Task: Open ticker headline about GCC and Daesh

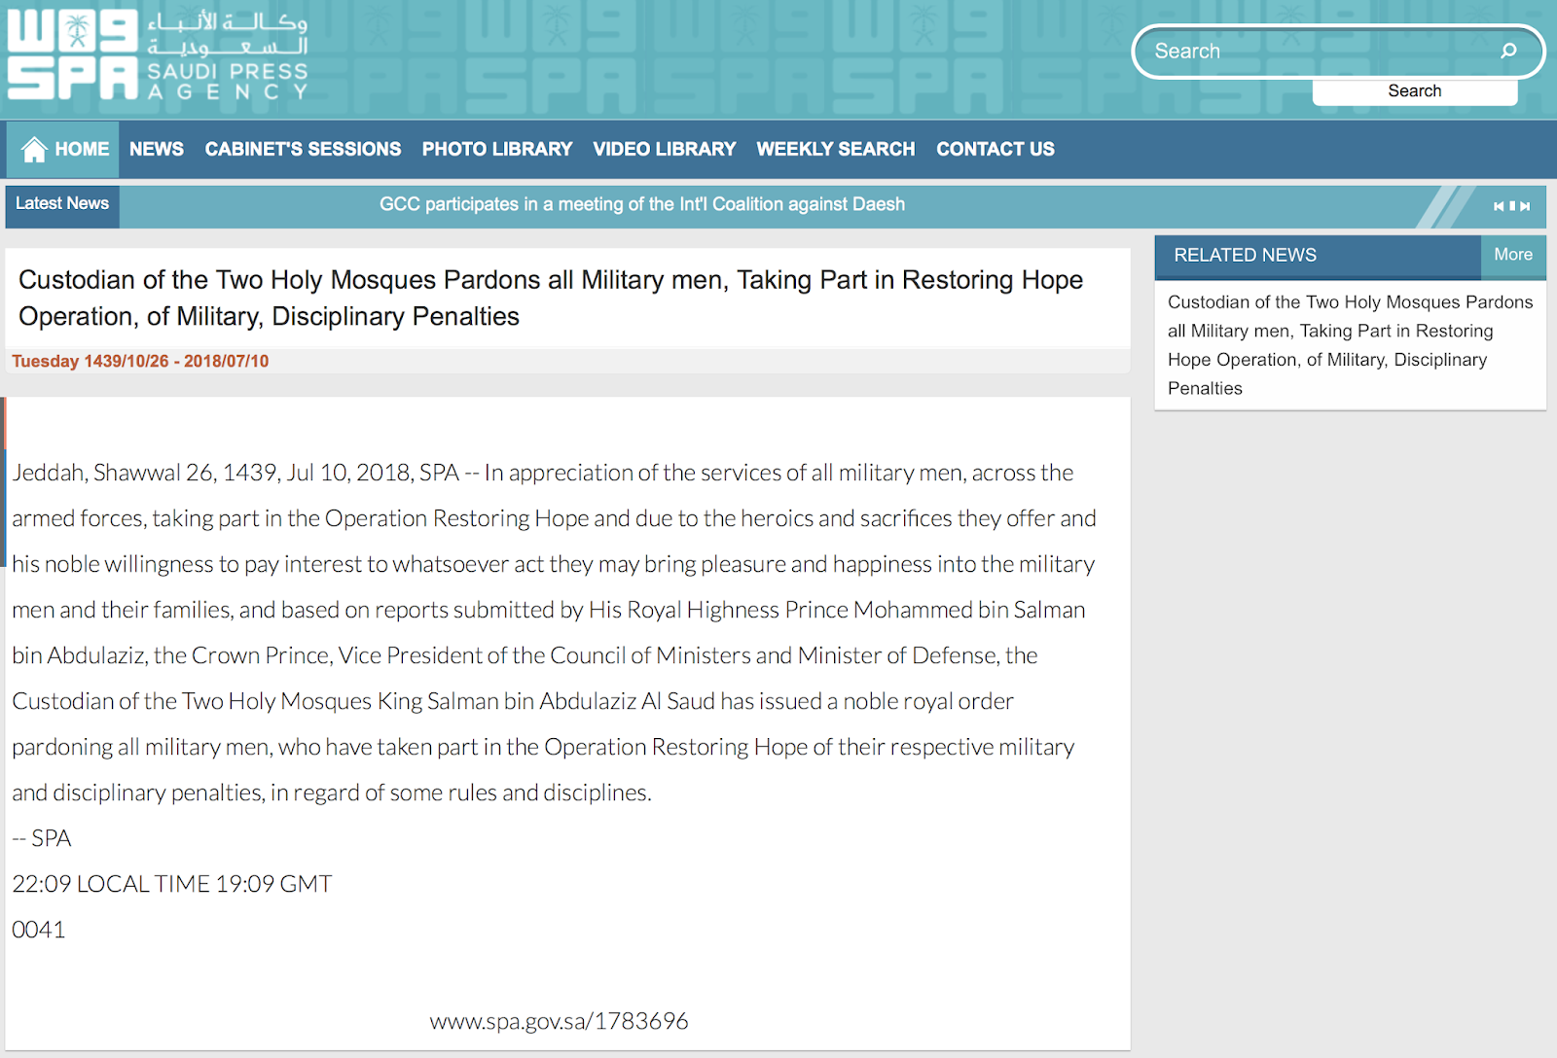Action: click(x=642, y=204)
